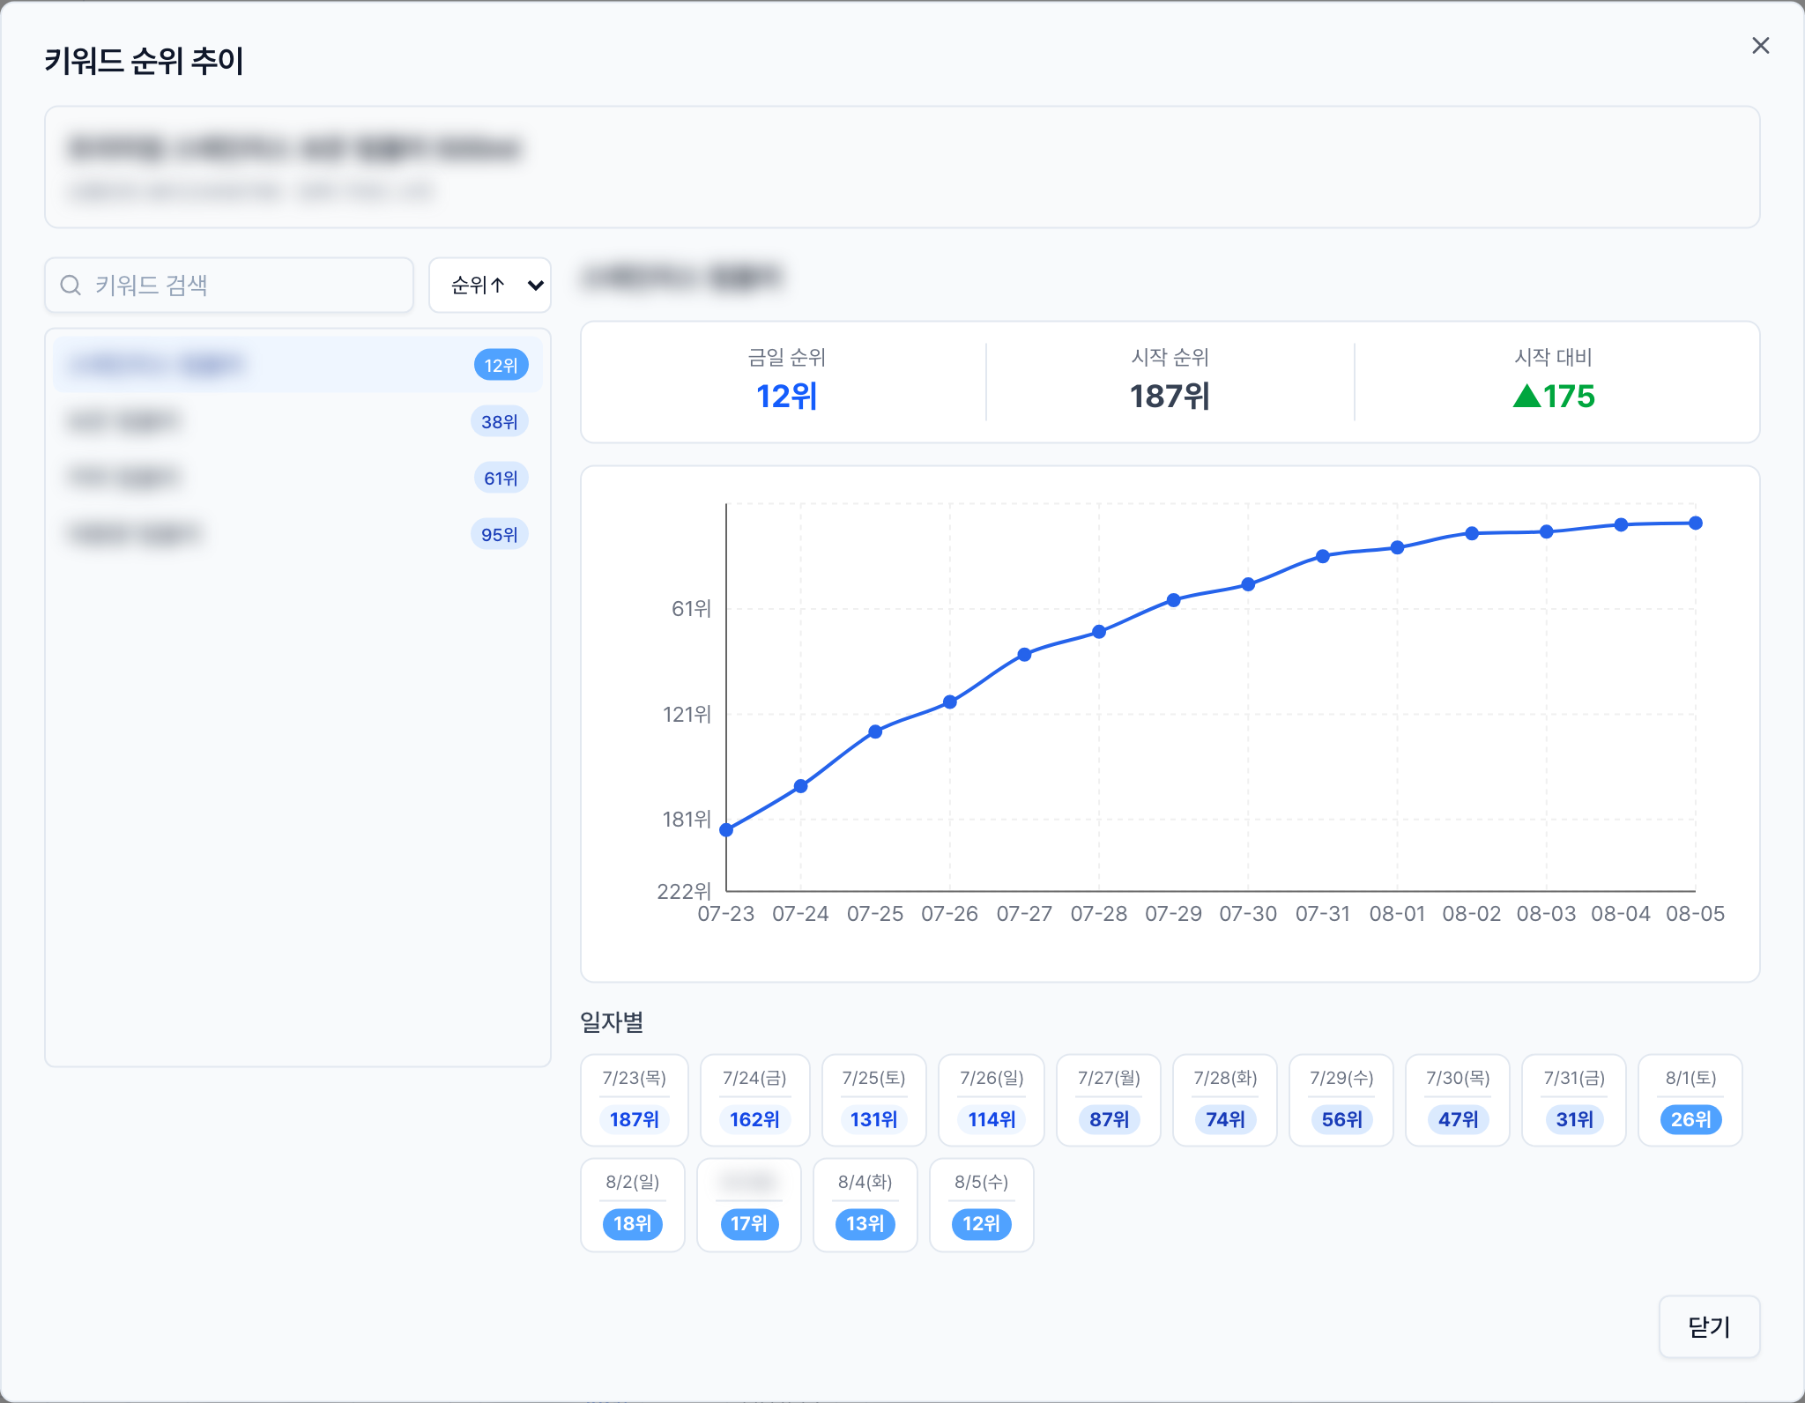1805x1403 pixels.
Task: Click the 7/27(월) 87위 card
Action: pos(1109,1100)
